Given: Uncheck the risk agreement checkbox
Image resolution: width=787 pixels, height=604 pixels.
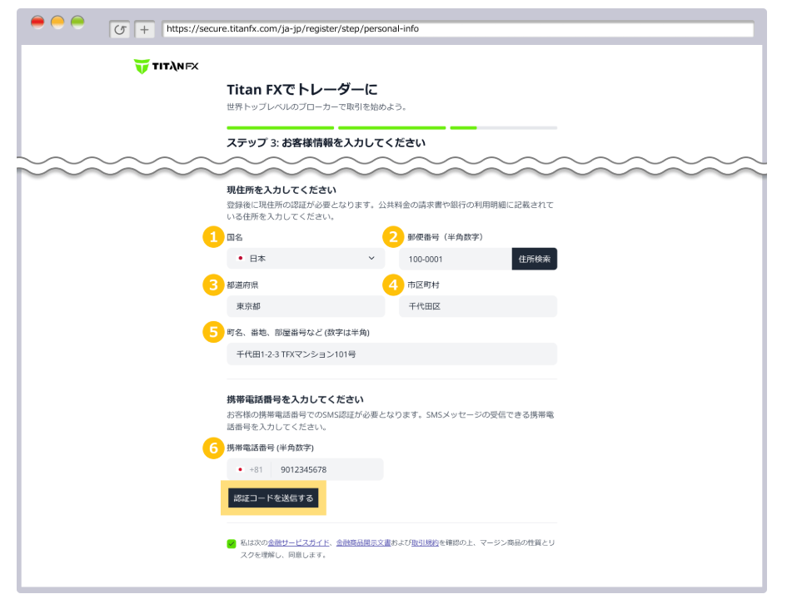Looking at the screenshot, I should tap(232, 543).
